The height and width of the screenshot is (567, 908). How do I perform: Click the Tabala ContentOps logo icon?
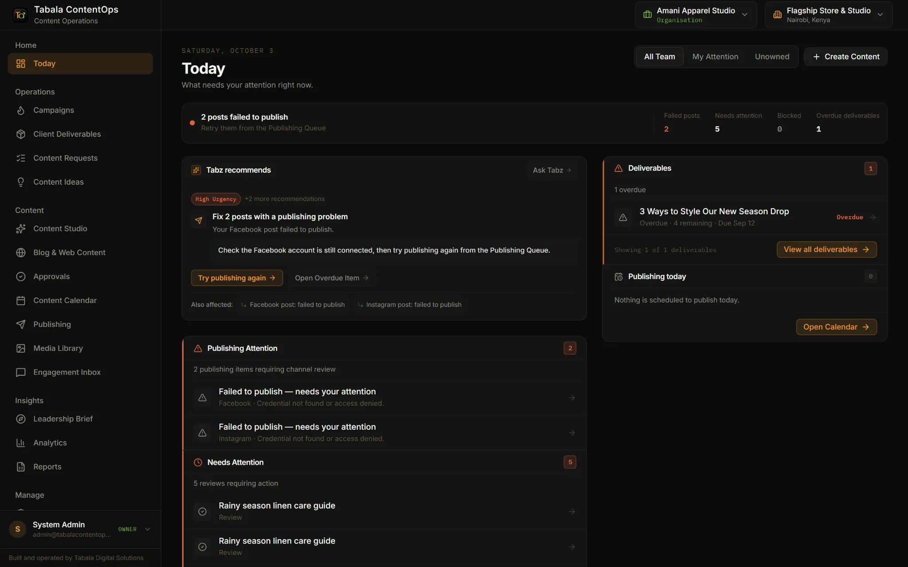[20, 15]
